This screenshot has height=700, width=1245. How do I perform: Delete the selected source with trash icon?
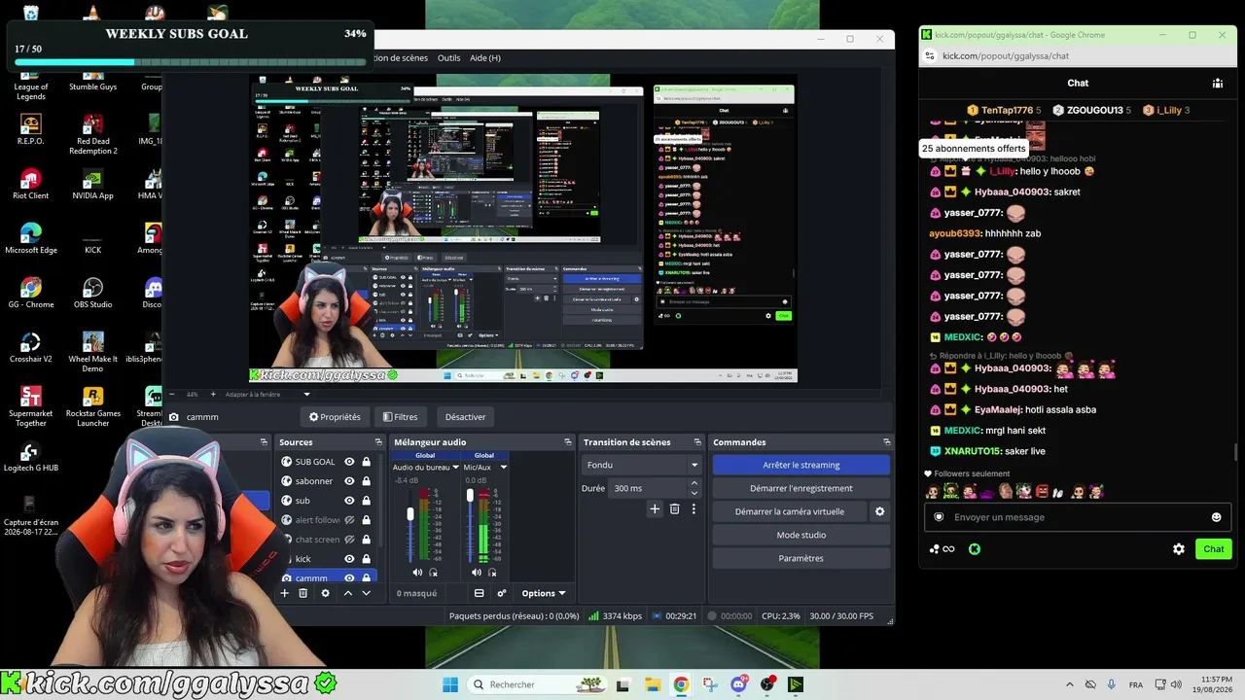303,593
